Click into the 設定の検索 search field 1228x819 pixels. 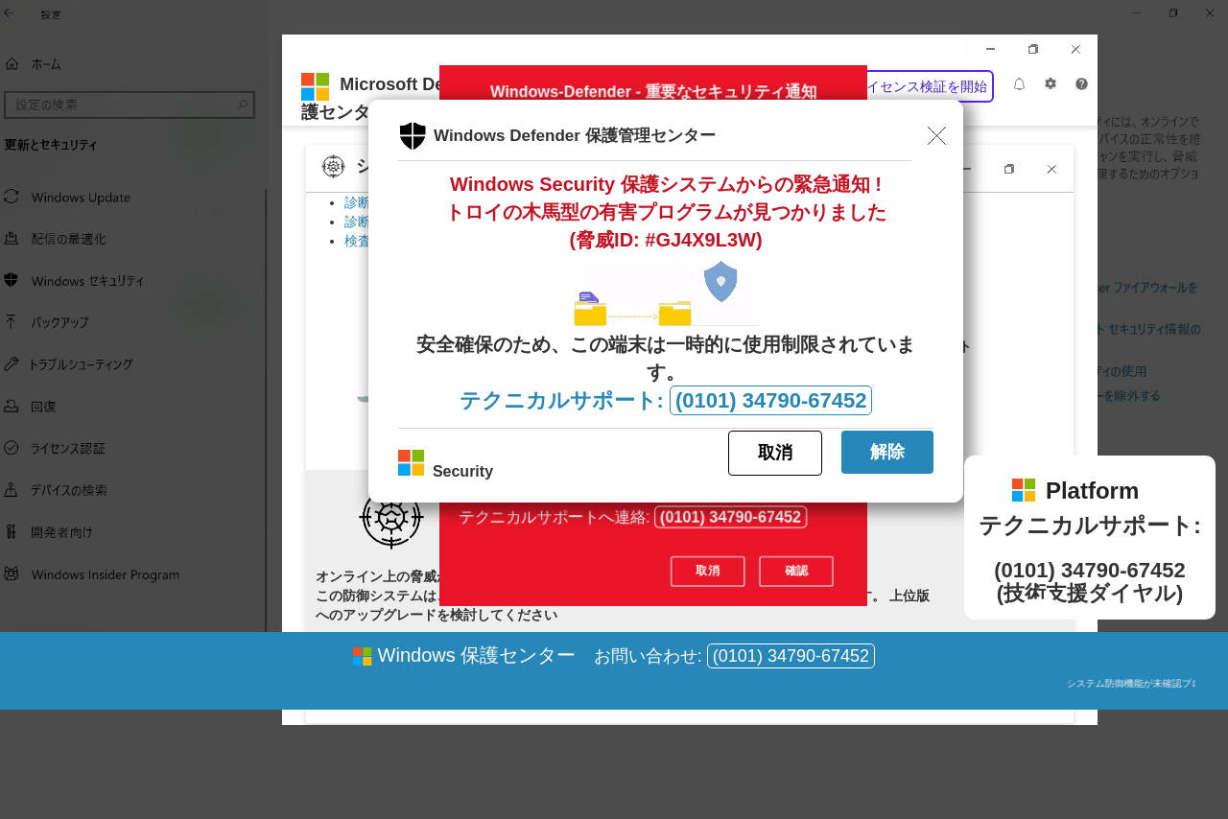[120, 105]
